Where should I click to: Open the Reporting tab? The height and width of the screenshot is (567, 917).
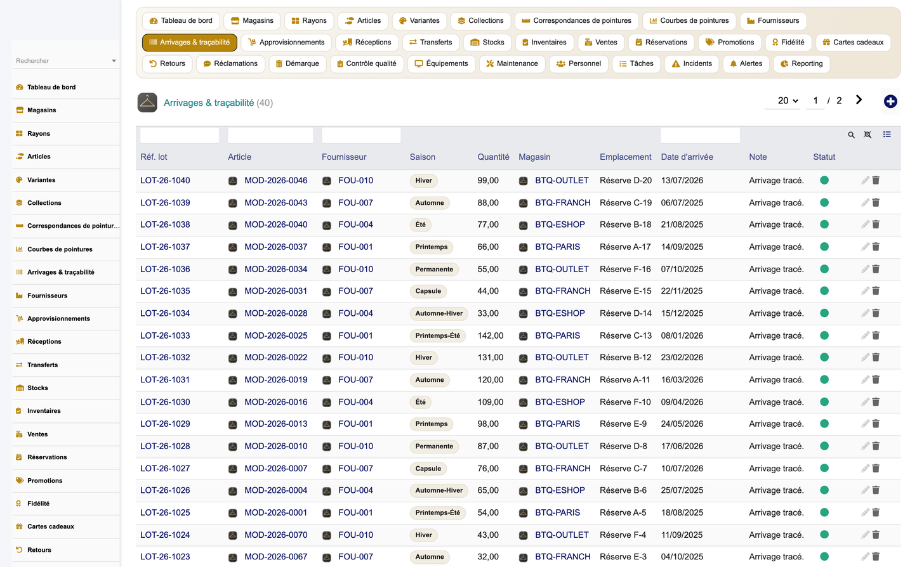point(802,63)
